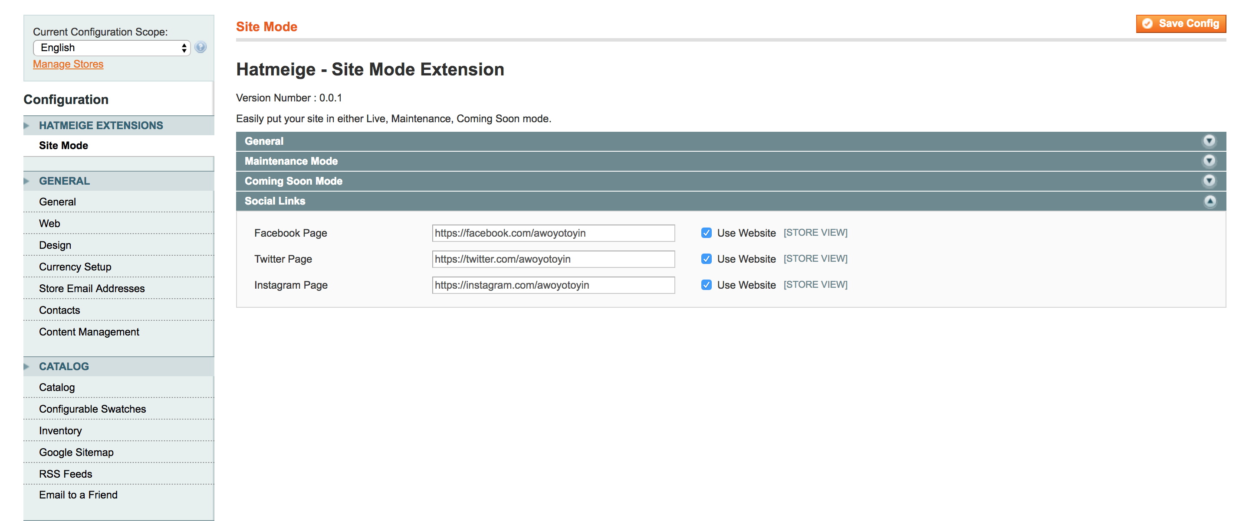Follow the Manage Stores link

(x=68, y=65)
